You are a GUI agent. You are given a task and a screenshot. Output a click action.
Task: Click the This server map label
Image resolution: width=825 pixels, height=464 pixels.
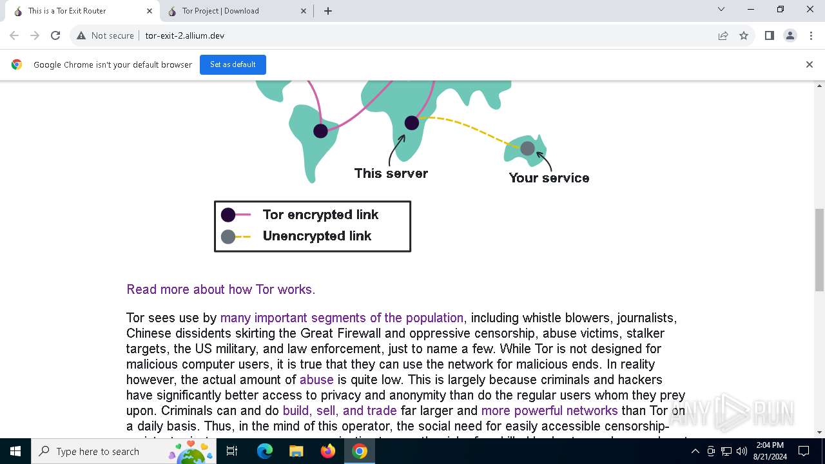[391, 173]
